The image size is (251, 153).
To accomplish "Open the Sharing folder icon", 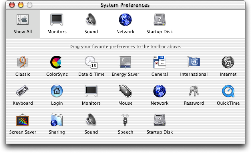I will [57, 120].
